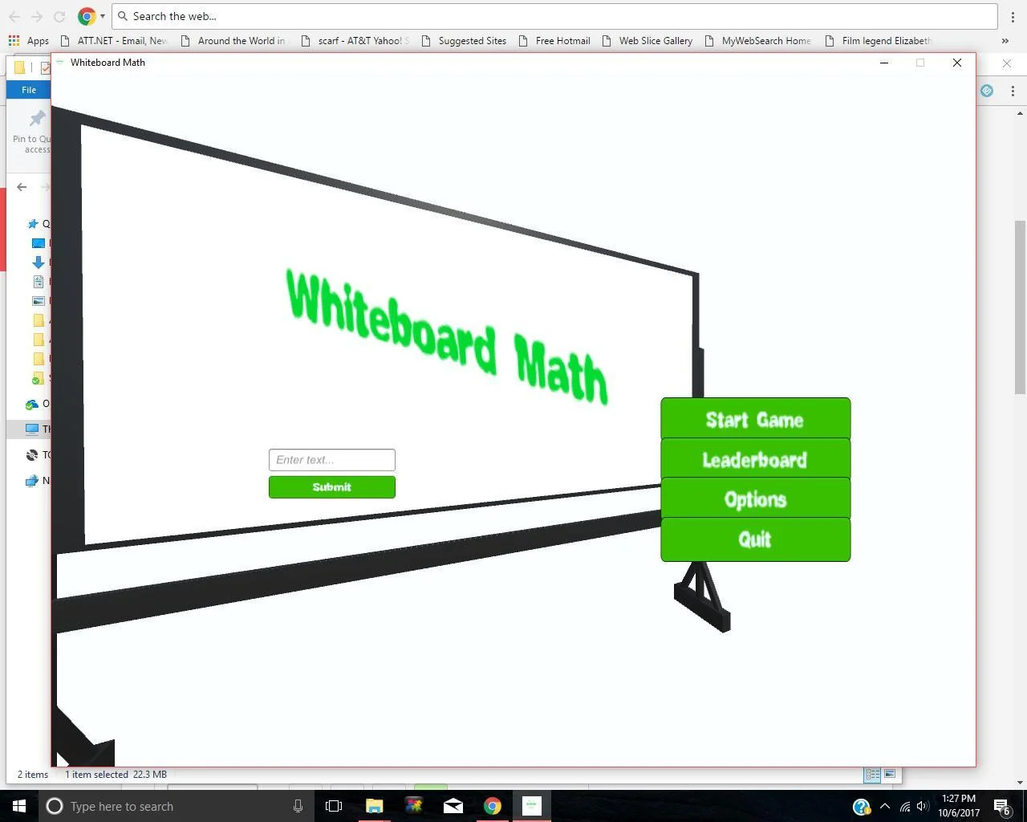Expand hidden bookmarks overflow chevron
Image resolution: width=1027 pixels, height=822 pixels.
[x=1005, y=40]
